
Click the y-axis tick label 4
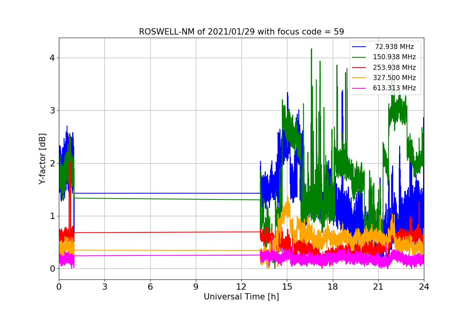tap(52, 58)
